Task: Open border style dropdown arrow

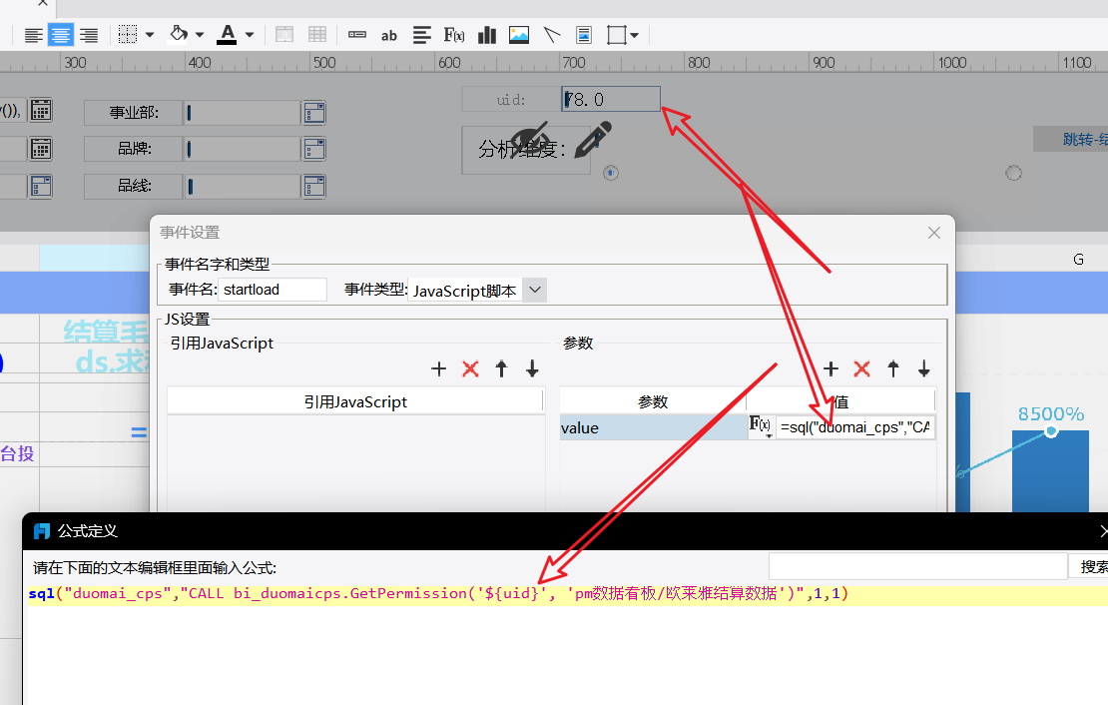Action: click(x=149, y=35)
